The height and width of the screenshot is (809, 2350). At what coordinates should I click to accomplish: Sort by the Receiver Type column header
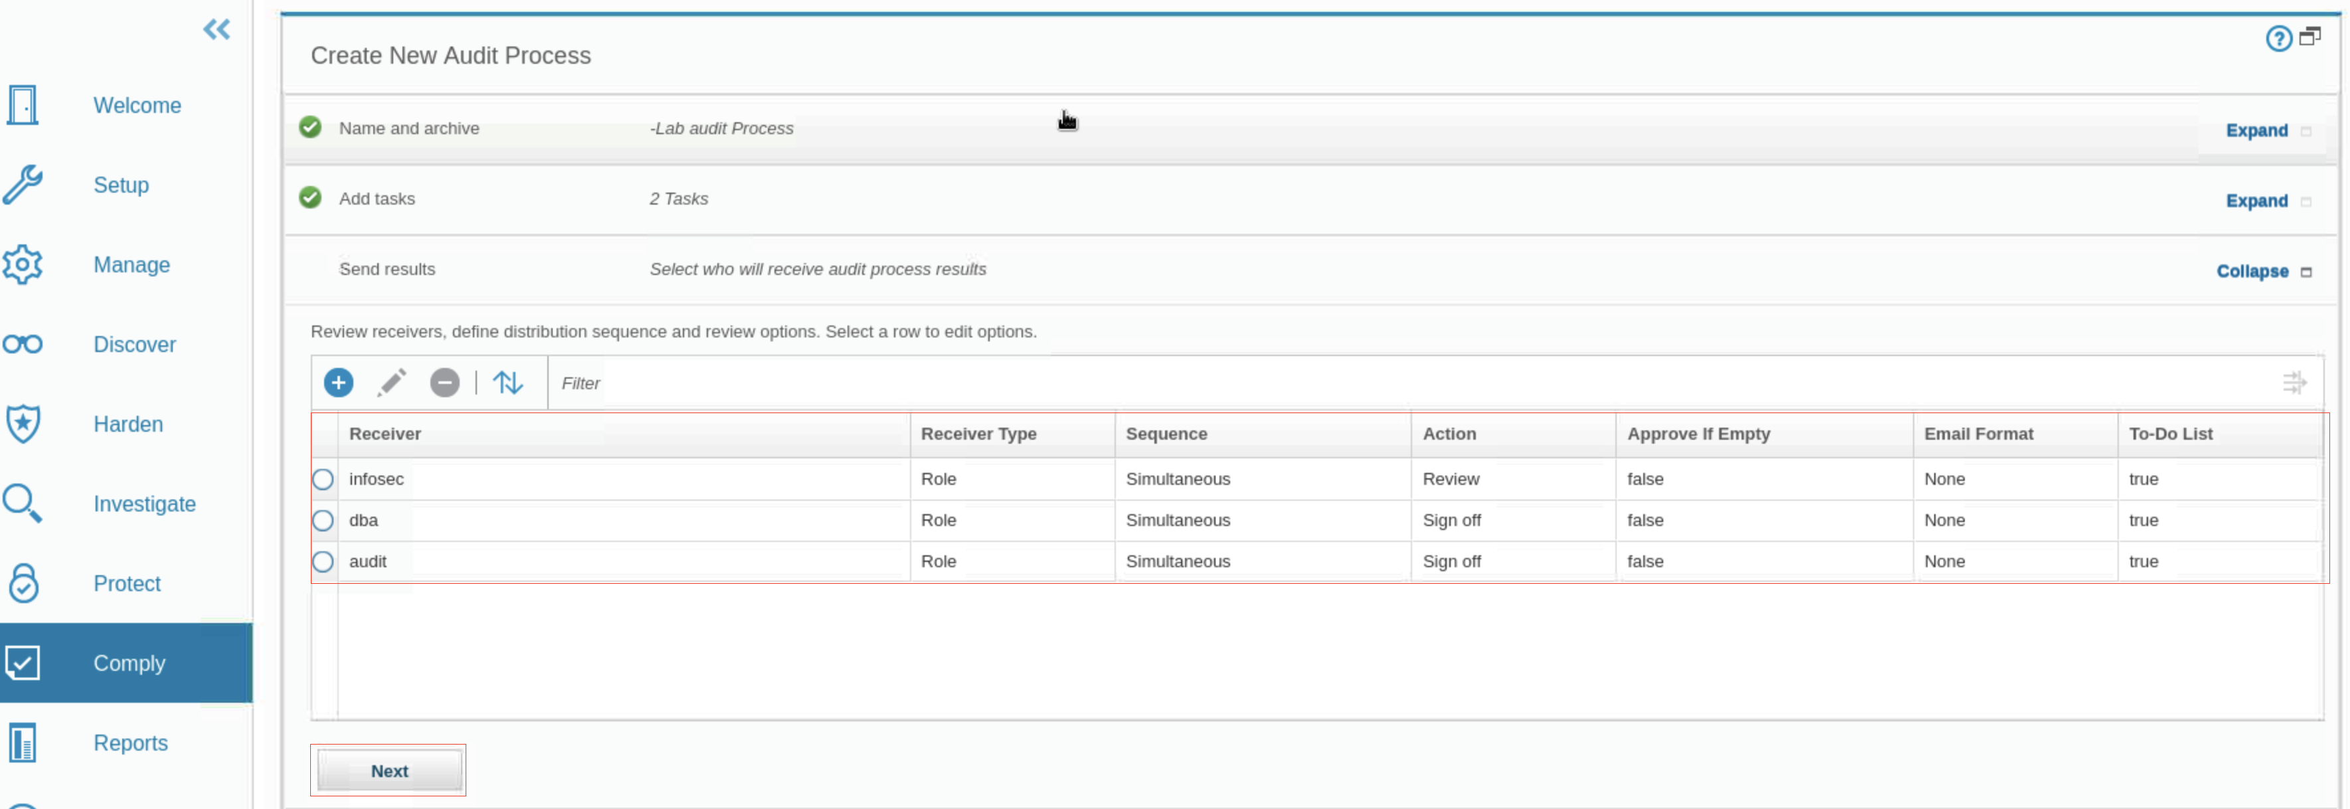pyautogui.click(x=978, y=434)
